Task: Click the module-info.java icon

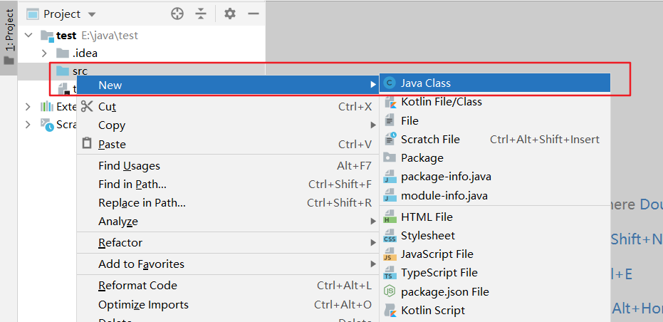Action: point(390,196)
